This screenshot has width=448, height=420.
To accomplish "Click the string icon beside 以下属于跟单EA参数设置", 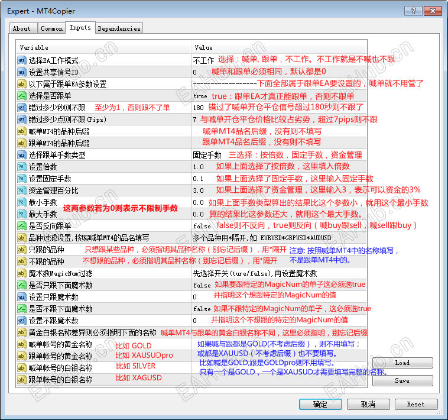I will pyautogui.click(x=22, y=84).
